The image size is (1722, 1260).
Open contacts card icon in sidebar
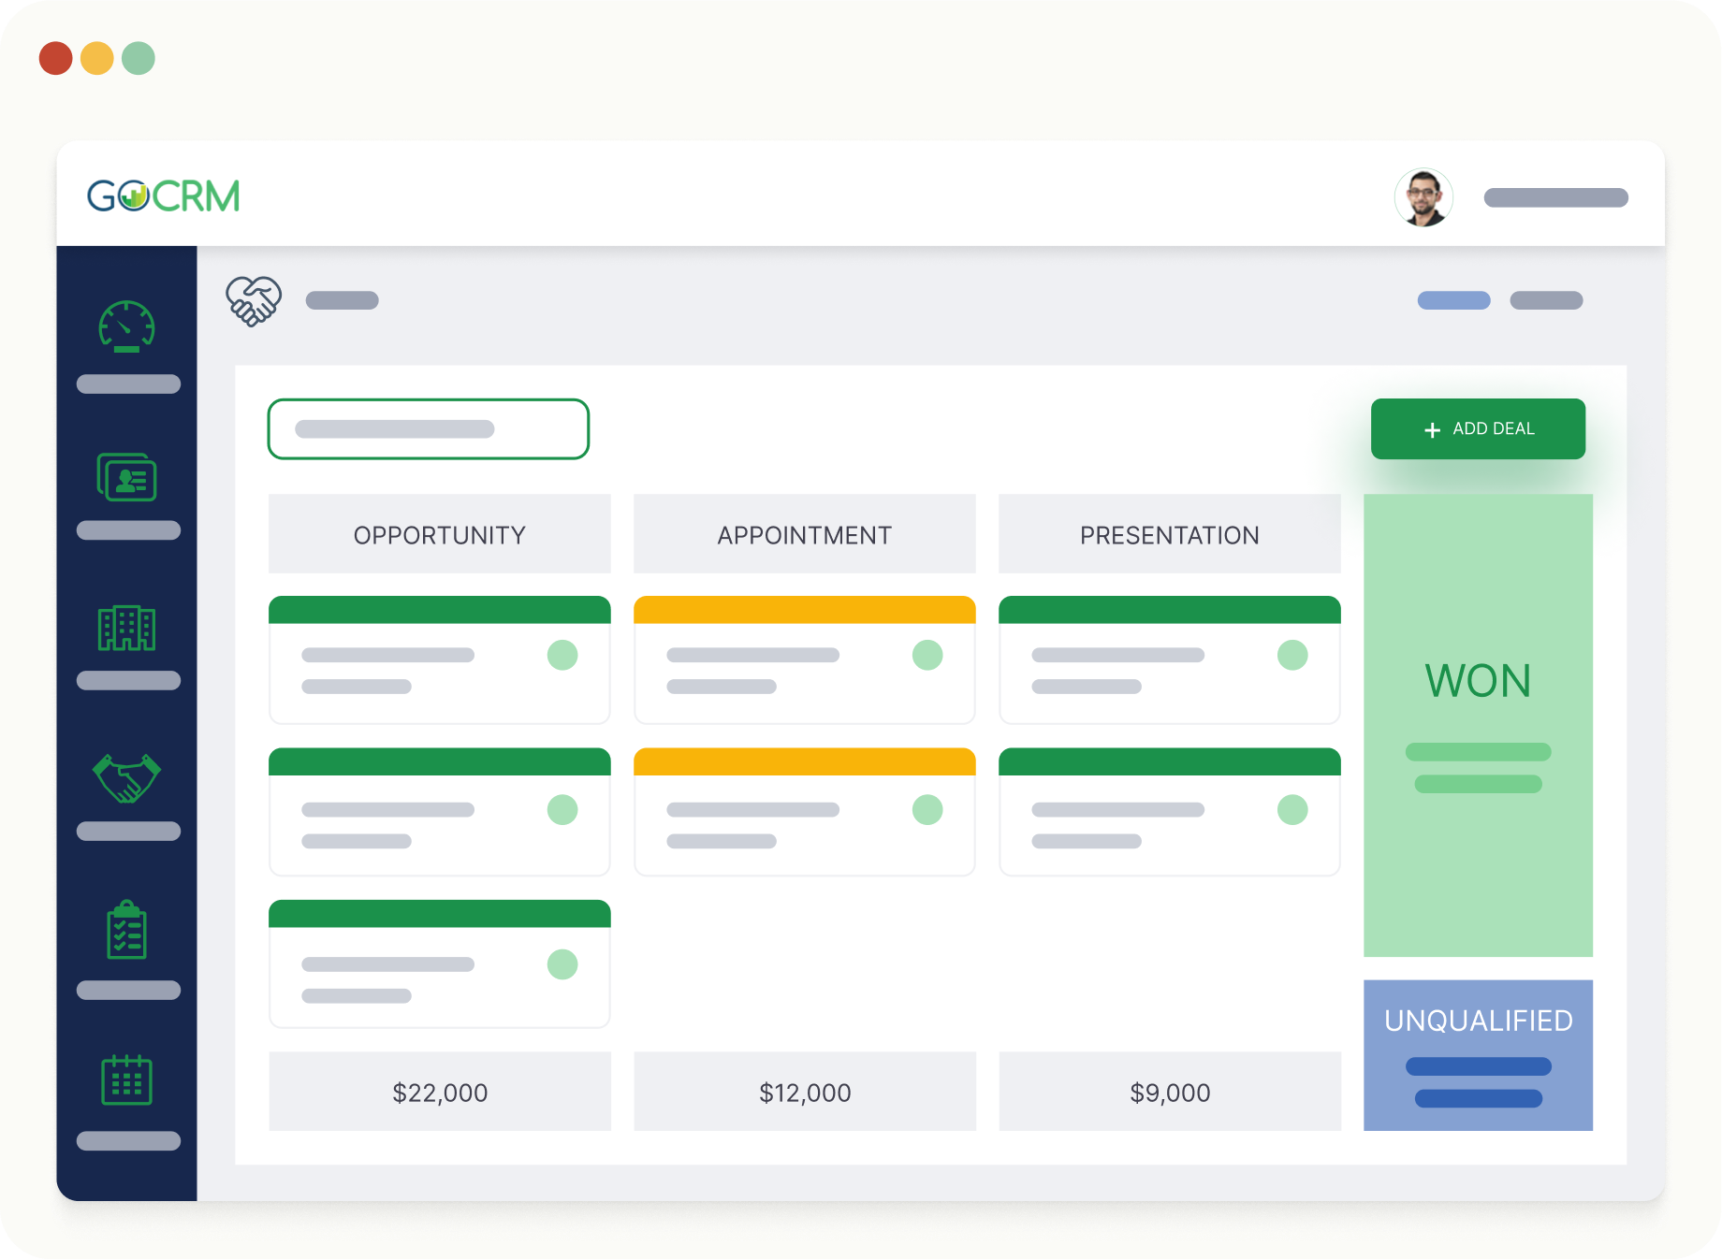(127, 477)
